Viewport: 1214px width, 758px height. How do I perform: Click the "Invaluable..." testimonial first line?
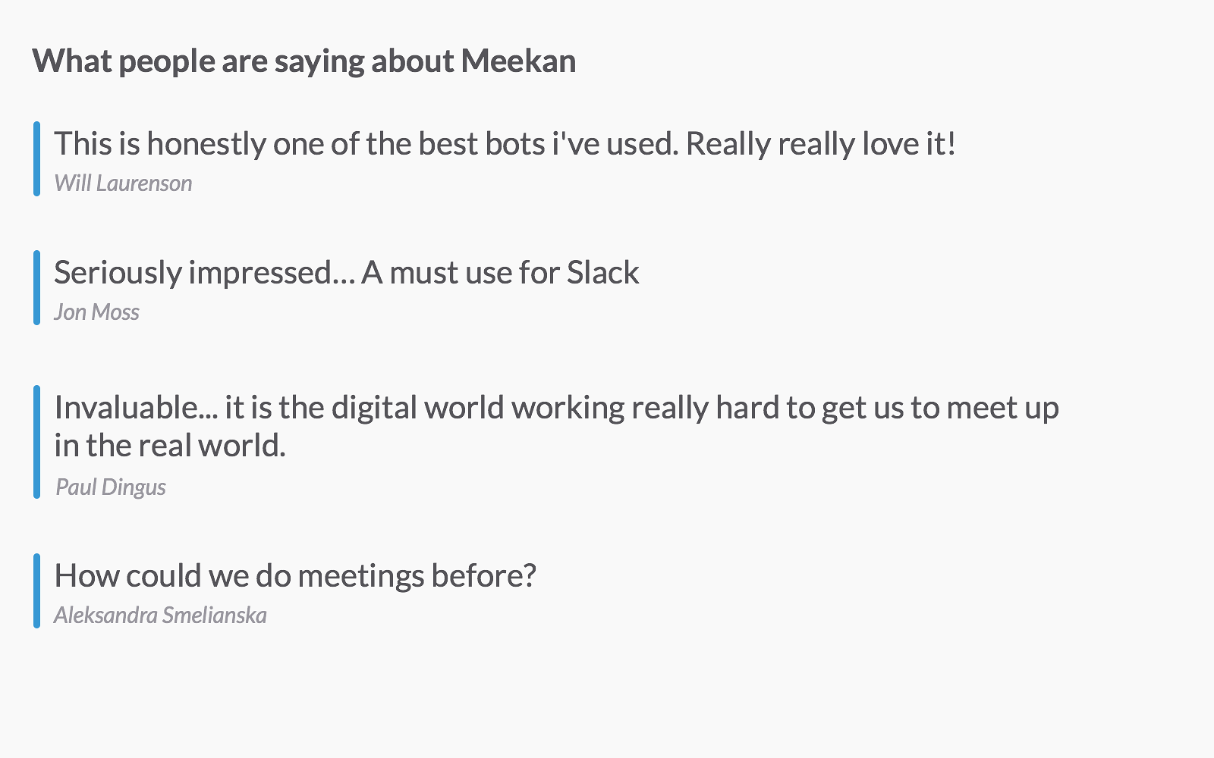click(x=555, y=408)
